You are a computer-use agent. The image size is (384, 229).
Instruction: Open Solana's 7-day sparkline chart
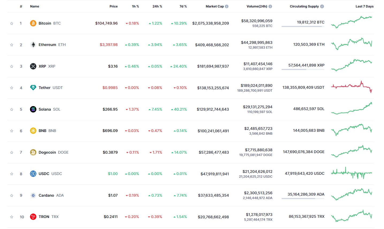[x=352, y=108]
